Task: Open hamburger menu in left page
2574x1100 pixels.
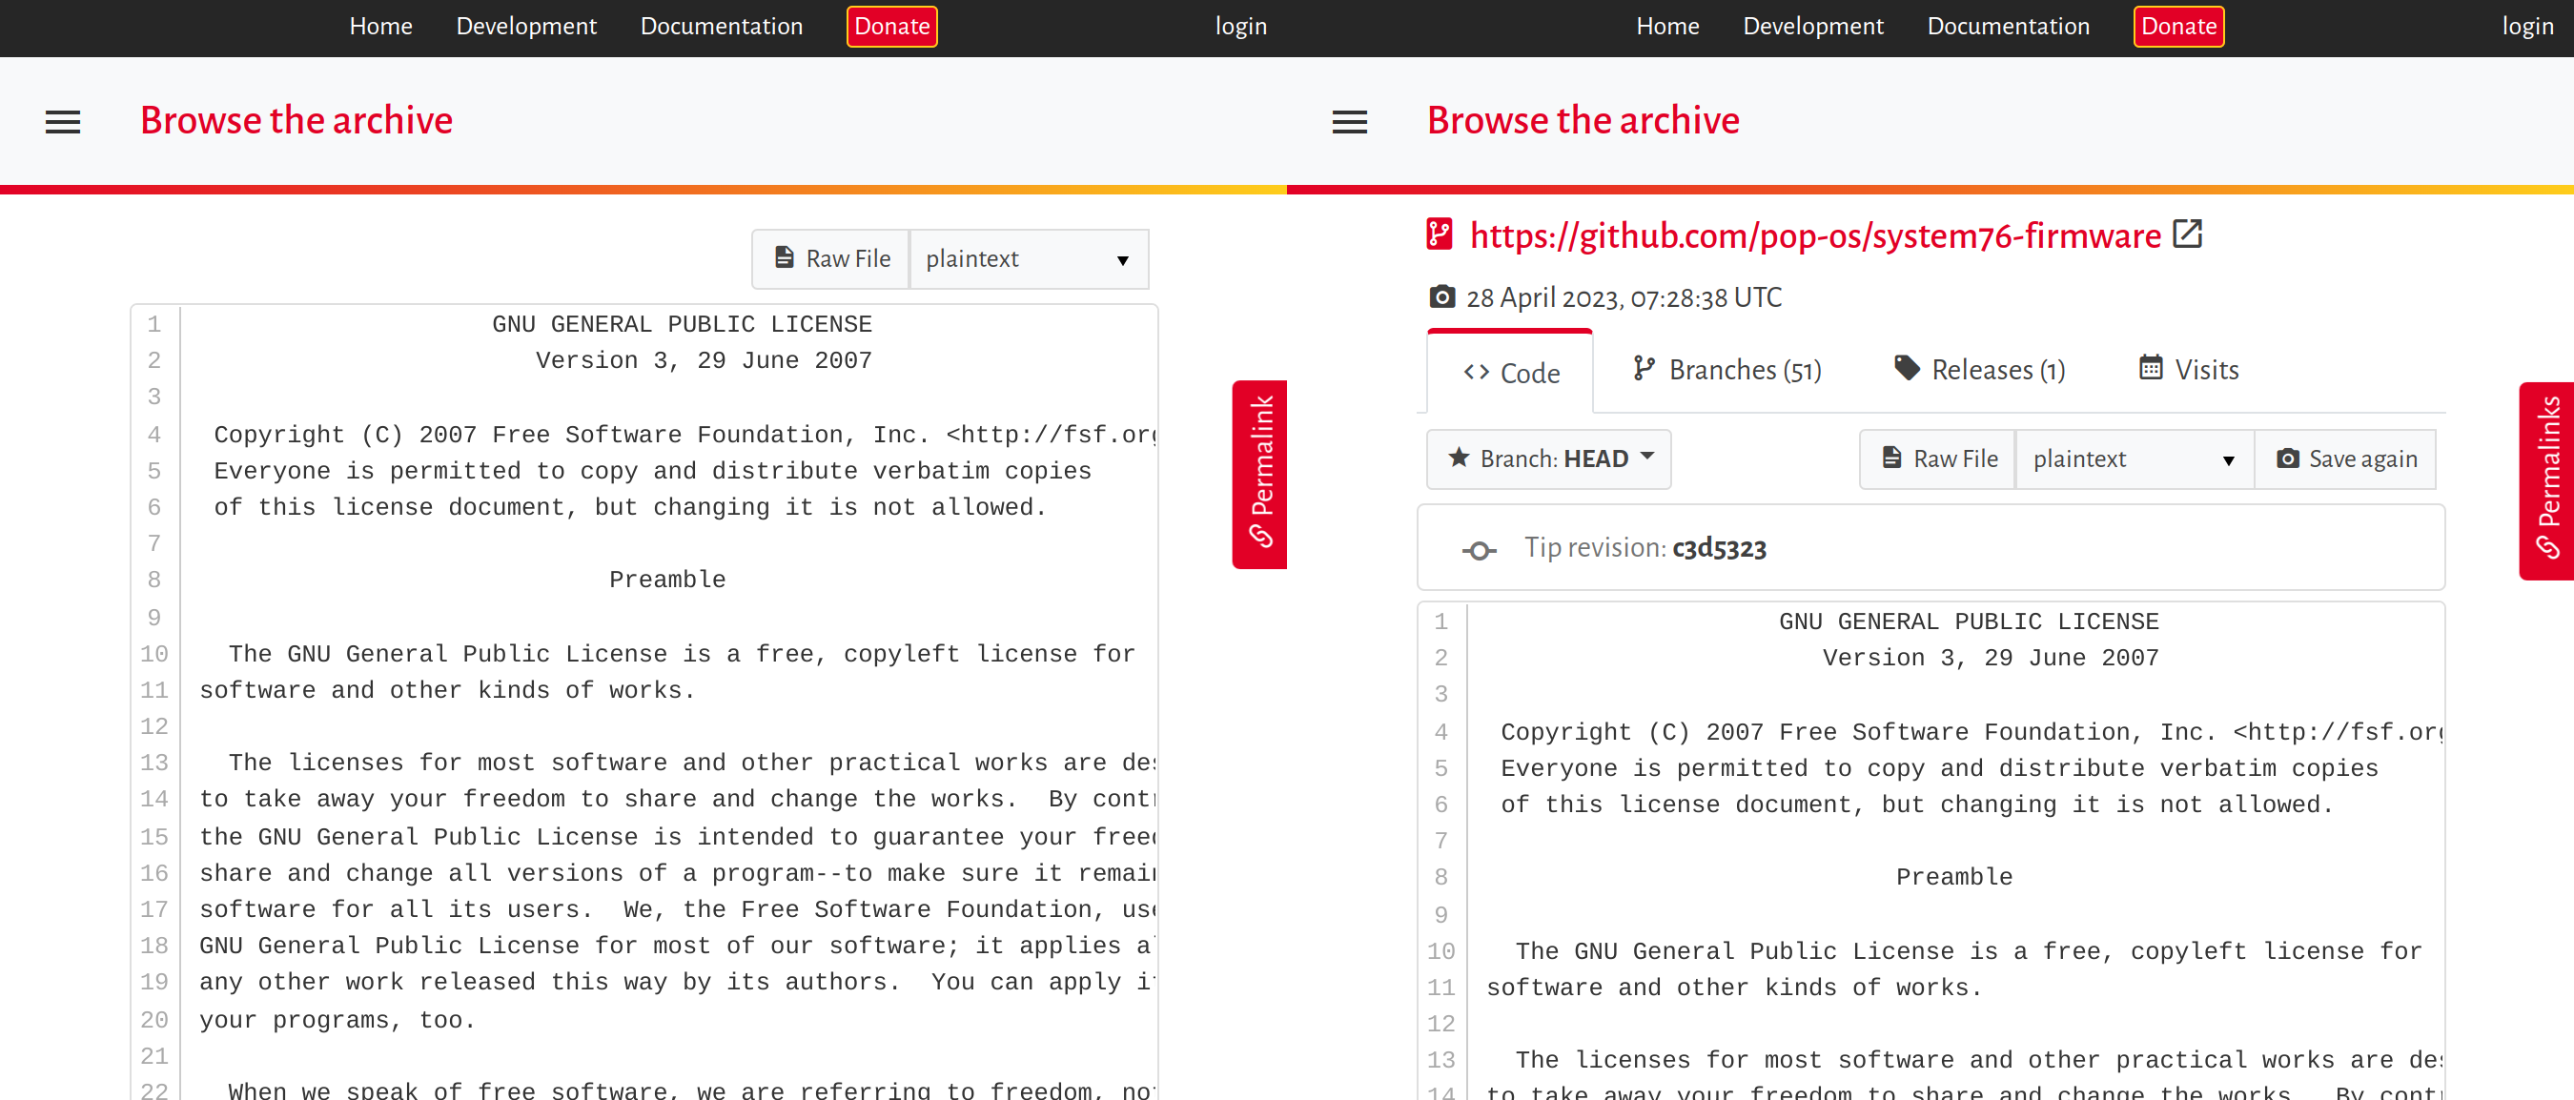Action: 63,122
